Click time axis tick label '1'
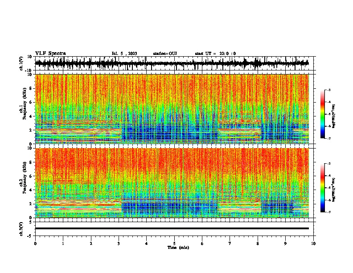The image size is (353, 273). [x=63, y=244]
